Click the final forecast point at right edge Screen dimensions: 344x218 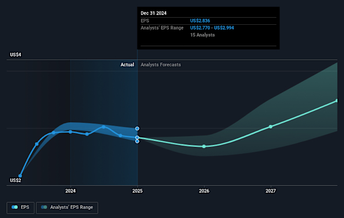click(337, 101)
